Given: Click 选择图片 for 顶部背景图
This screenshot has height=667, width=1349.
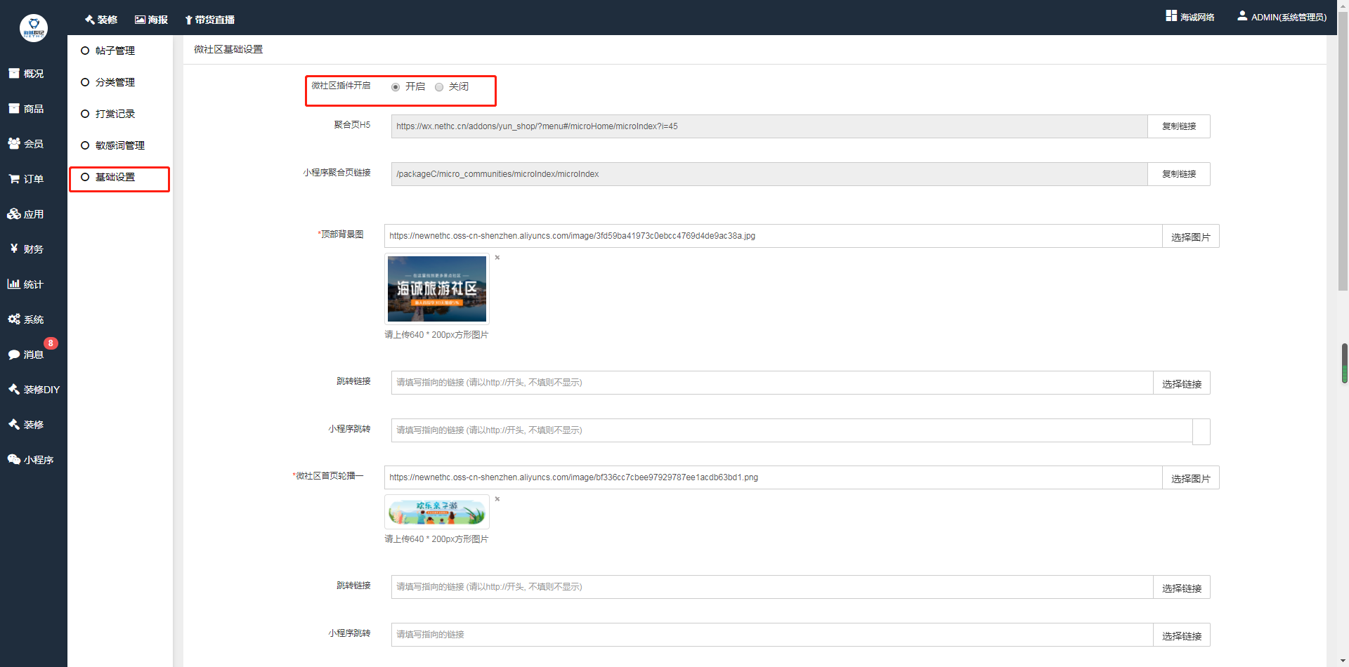Looking at the screenshot, I should click(1190, 237).
